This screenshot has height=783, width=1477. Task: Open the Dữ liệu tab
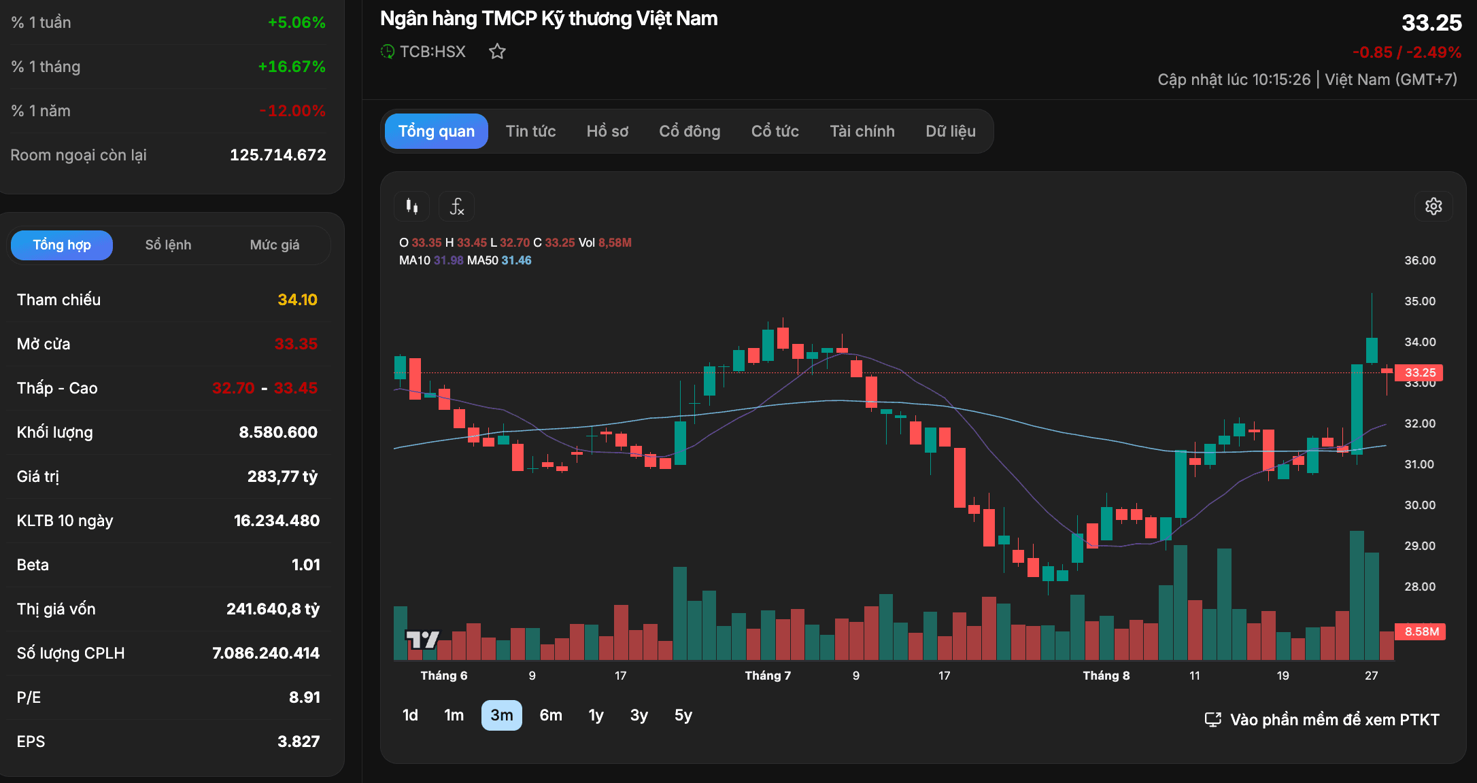(x=951, y=131)
